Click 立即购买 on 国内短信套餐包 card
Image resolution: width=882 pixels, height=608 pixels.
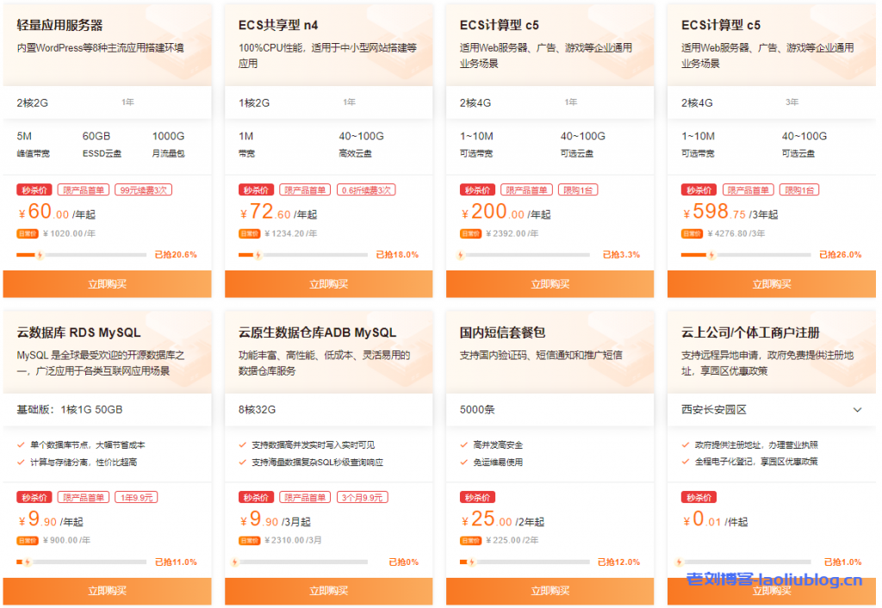pos(550,592)
